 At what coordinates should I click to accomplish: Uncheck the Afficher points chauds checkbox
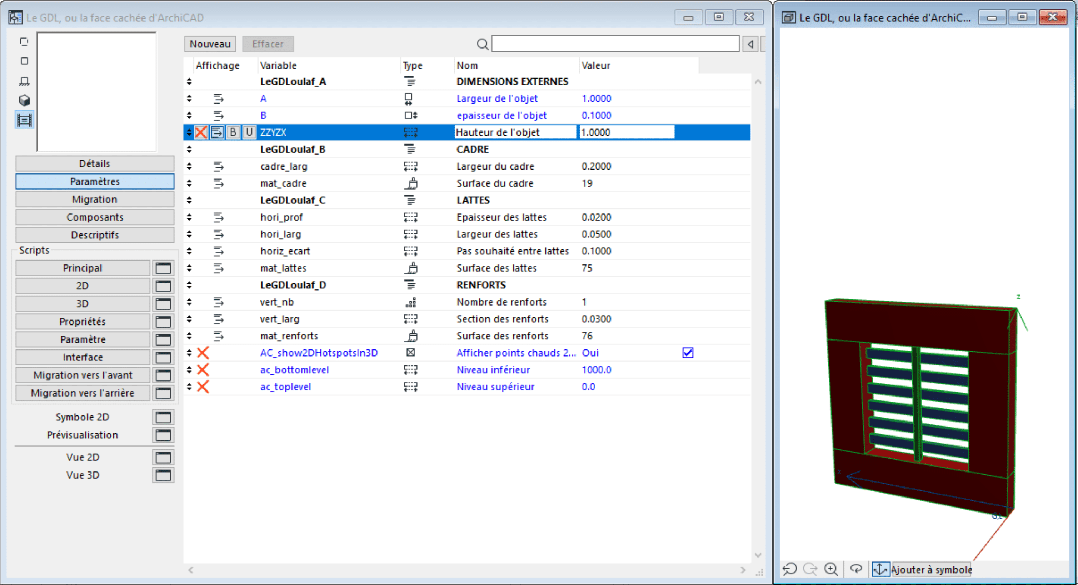(x=688, y=353)
